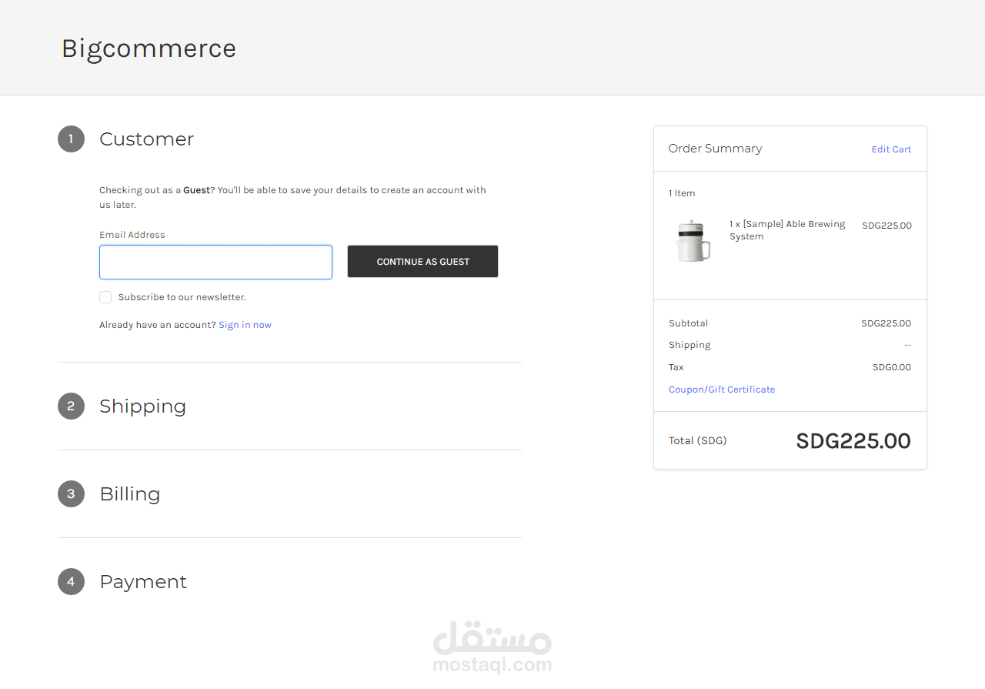Focus the Email Address input field
Image resolution: width=985 pixels, height=689 pixels.
point(215,263)
